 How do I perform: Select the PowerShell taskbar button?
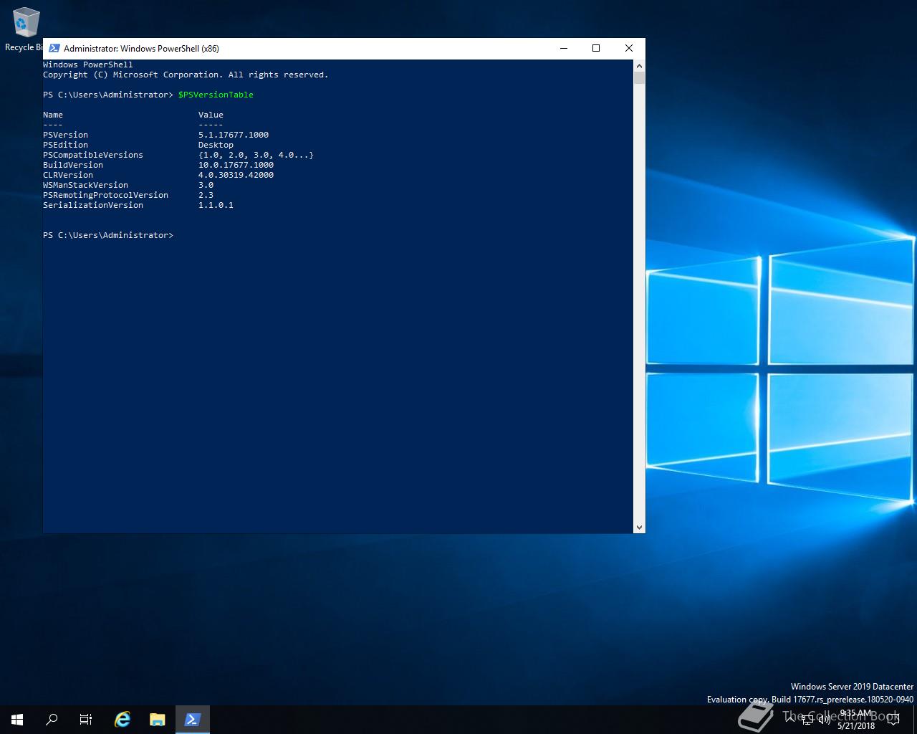point(192,720)
